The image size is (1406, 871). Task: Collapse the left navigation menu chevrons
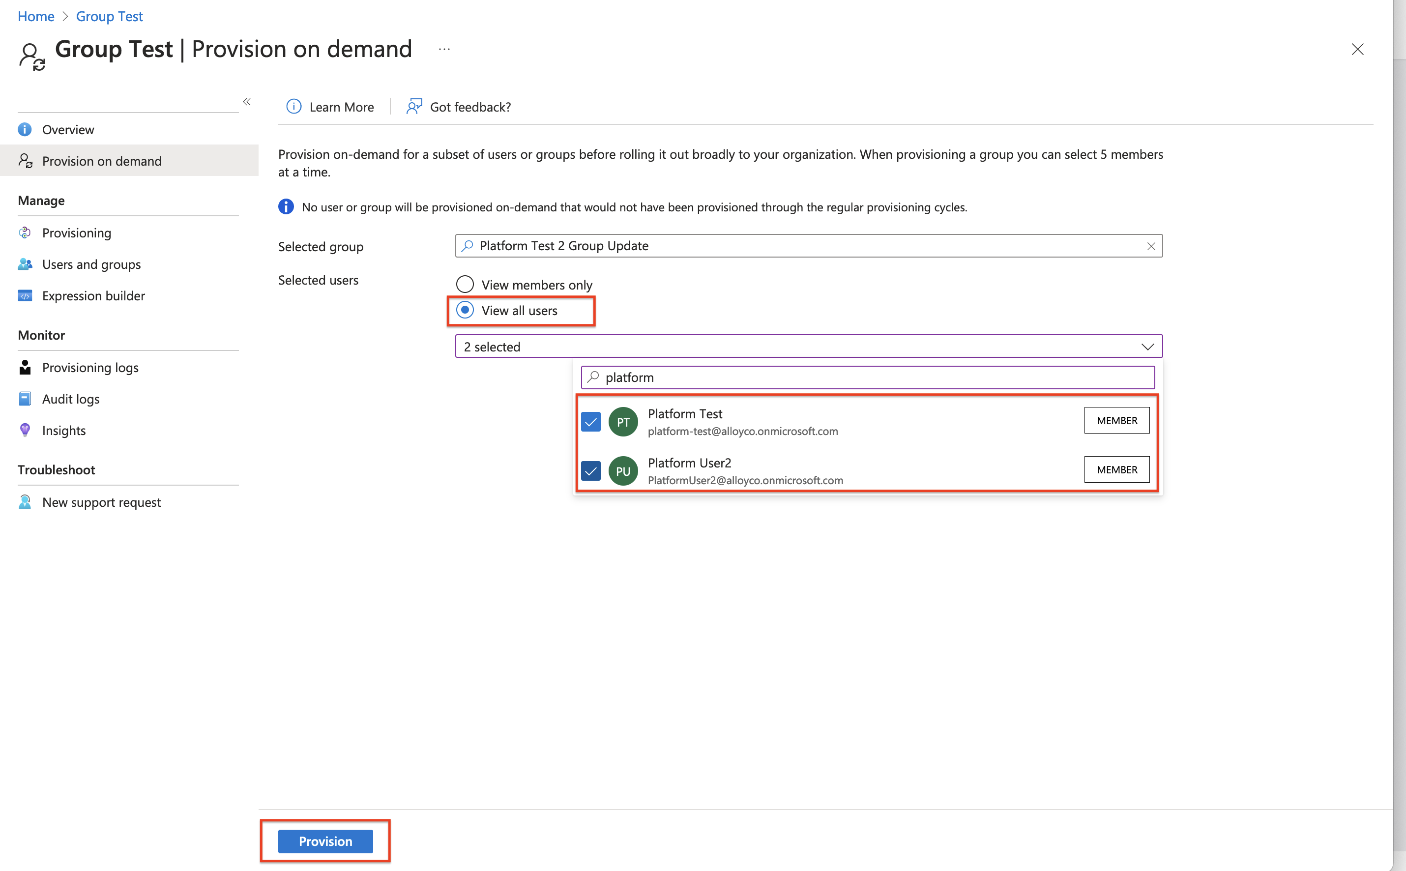(246, 102)
